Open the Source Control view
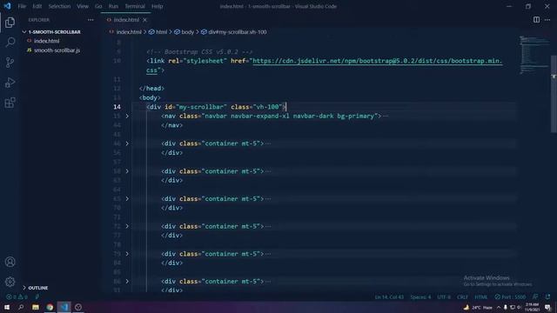 (x=10, y=63)
